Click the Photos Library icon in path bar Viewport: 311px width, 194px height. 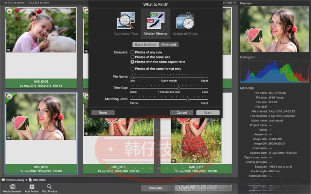3,180
